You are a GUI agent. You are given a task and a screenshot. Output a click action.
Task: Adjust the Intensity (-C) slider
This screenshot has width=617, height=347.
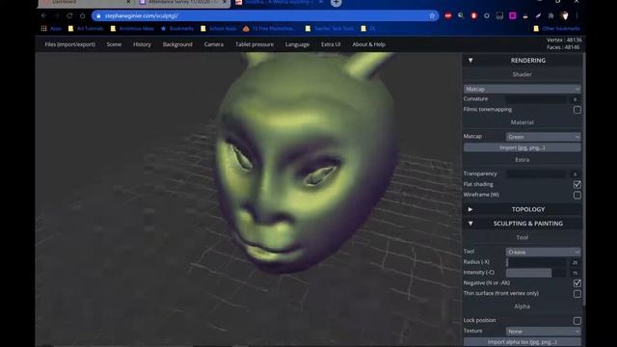(x=536, y=273)
